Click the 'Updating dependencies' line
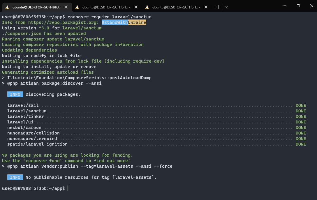Screen dimensions: 317x200 29,50
